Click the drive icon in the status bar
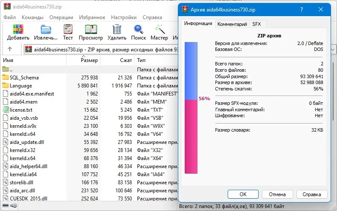Screen dimensions: 337x211 coord(6,205)
